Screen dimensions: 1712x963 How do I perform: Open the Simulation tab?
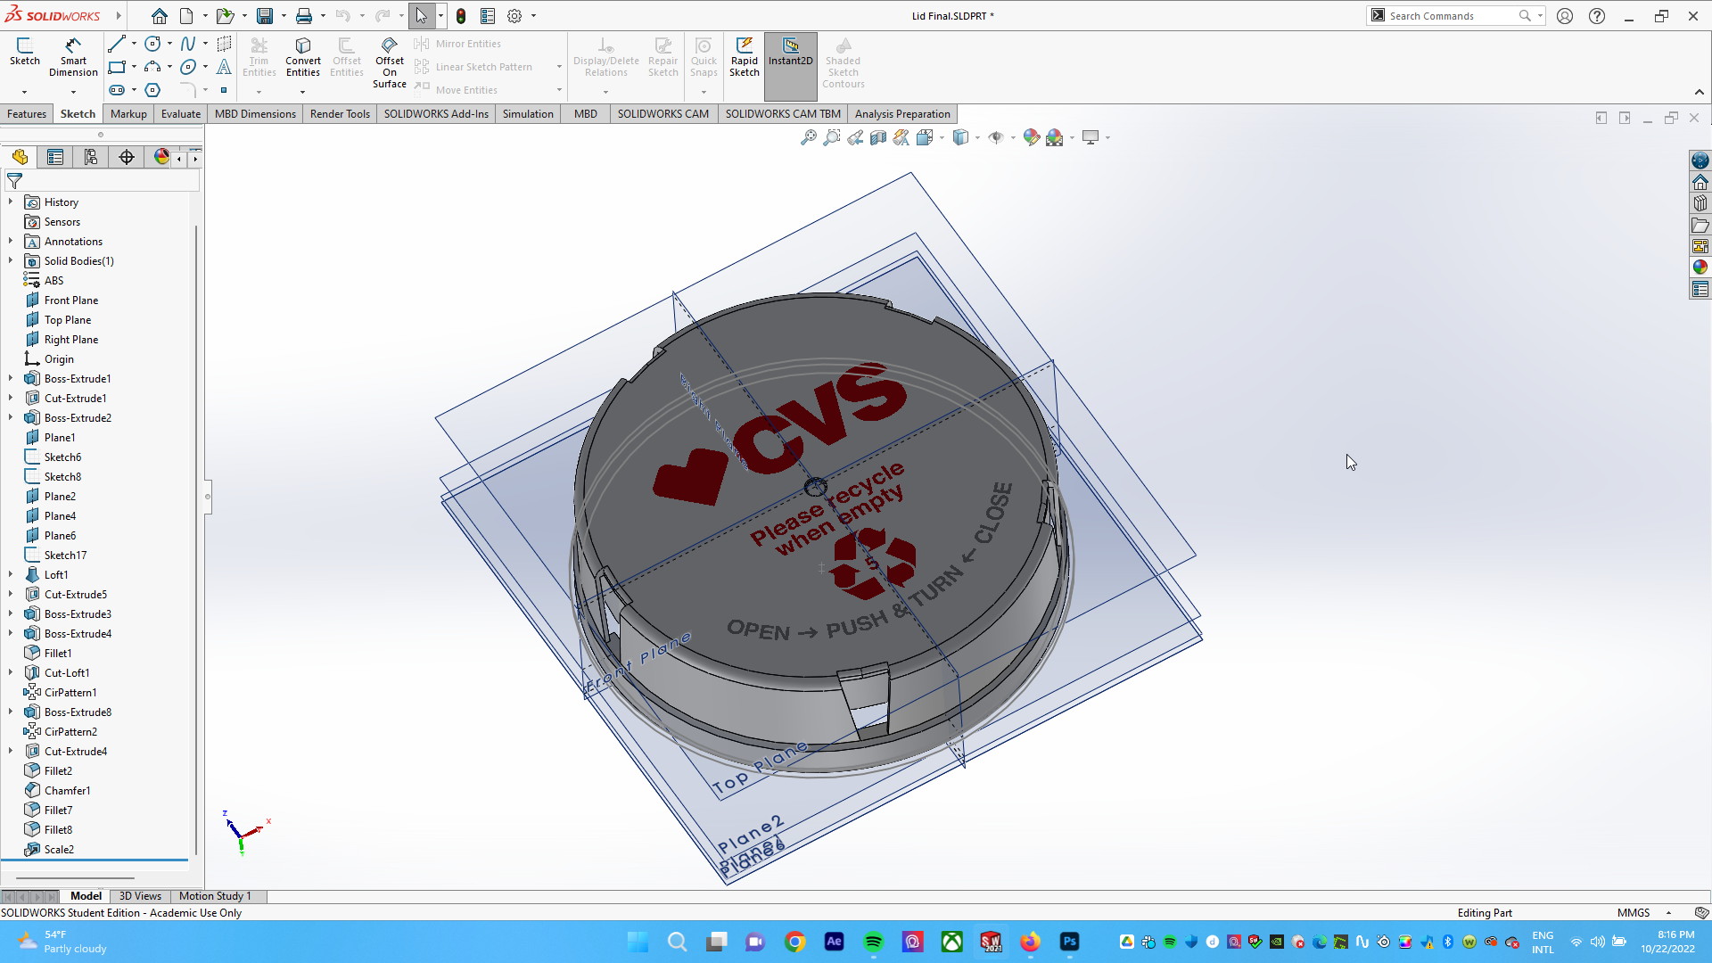click(528, 114)
